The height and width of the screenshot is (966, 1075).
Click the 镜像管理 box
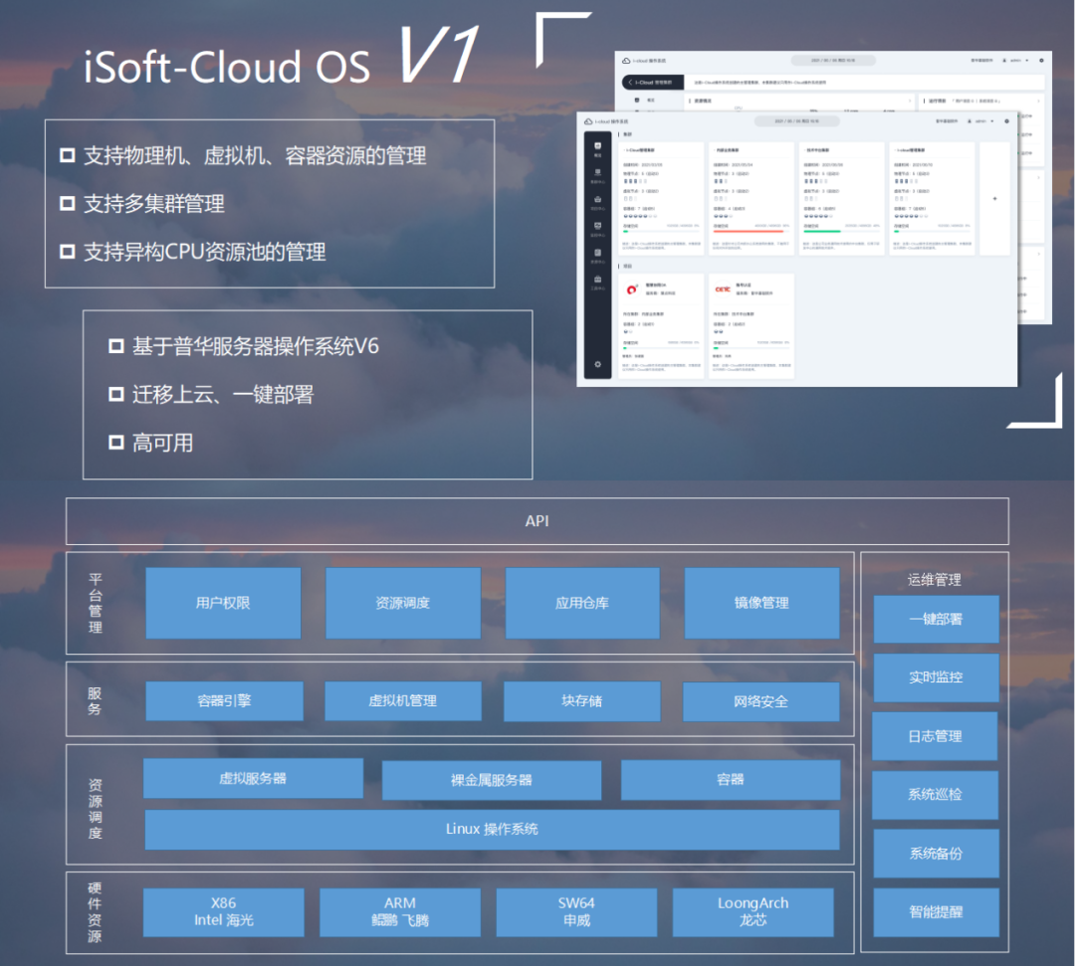(761, 603)
